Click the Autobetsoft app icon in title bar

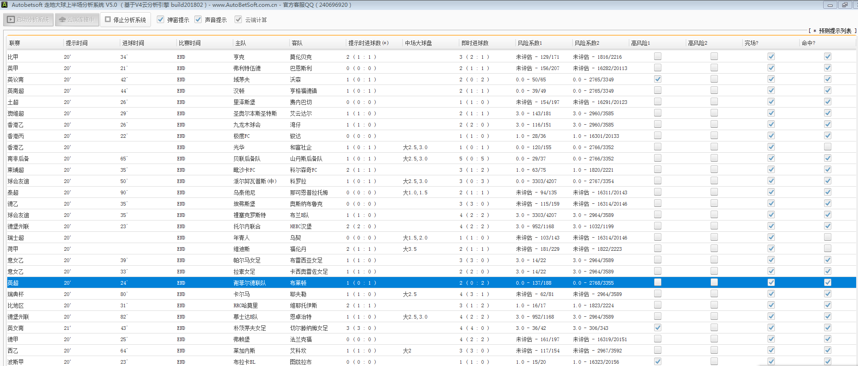5,5
